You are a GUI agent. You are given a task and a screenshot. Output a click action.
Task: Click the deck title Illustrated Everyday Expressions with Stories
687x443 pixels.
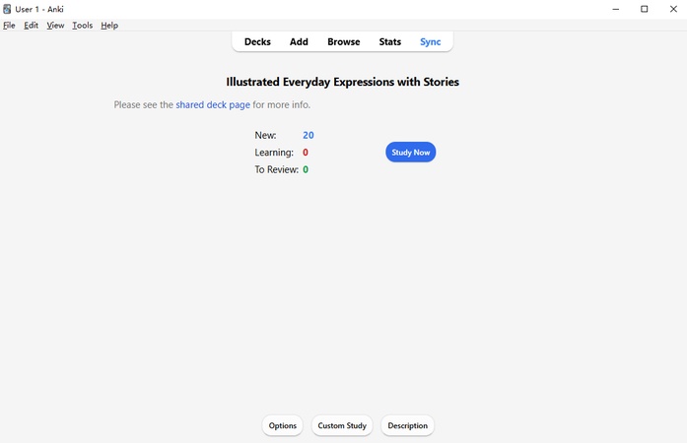[343, 82]
